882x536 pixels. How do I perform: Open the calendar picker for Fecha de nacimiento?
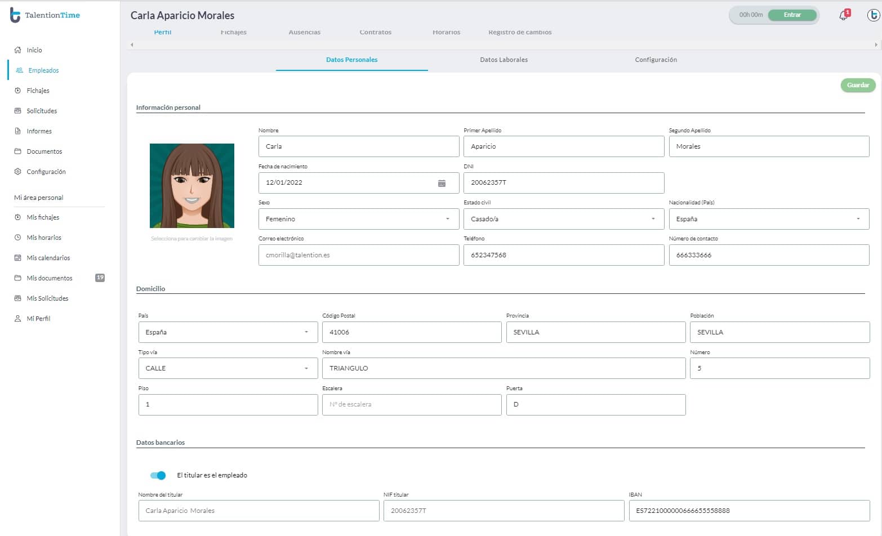[443, 182]
